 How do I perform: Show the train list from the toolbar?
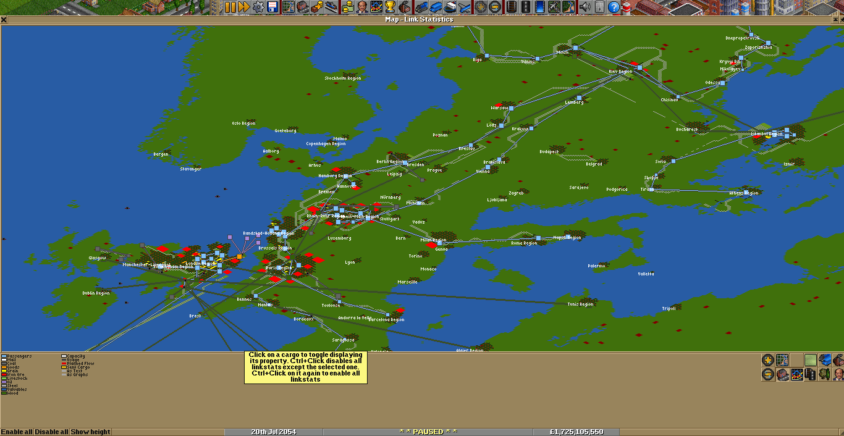tap(422, 7)
